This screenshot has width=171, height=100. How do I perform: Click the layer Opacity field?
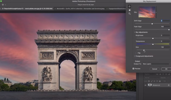(168, 78)
